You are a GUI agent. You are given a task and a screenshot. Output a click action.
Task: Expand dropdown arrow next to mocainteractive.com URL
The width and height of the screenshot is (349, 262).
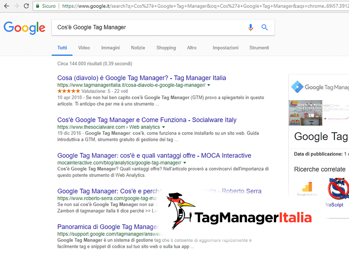tap(185, 163)
